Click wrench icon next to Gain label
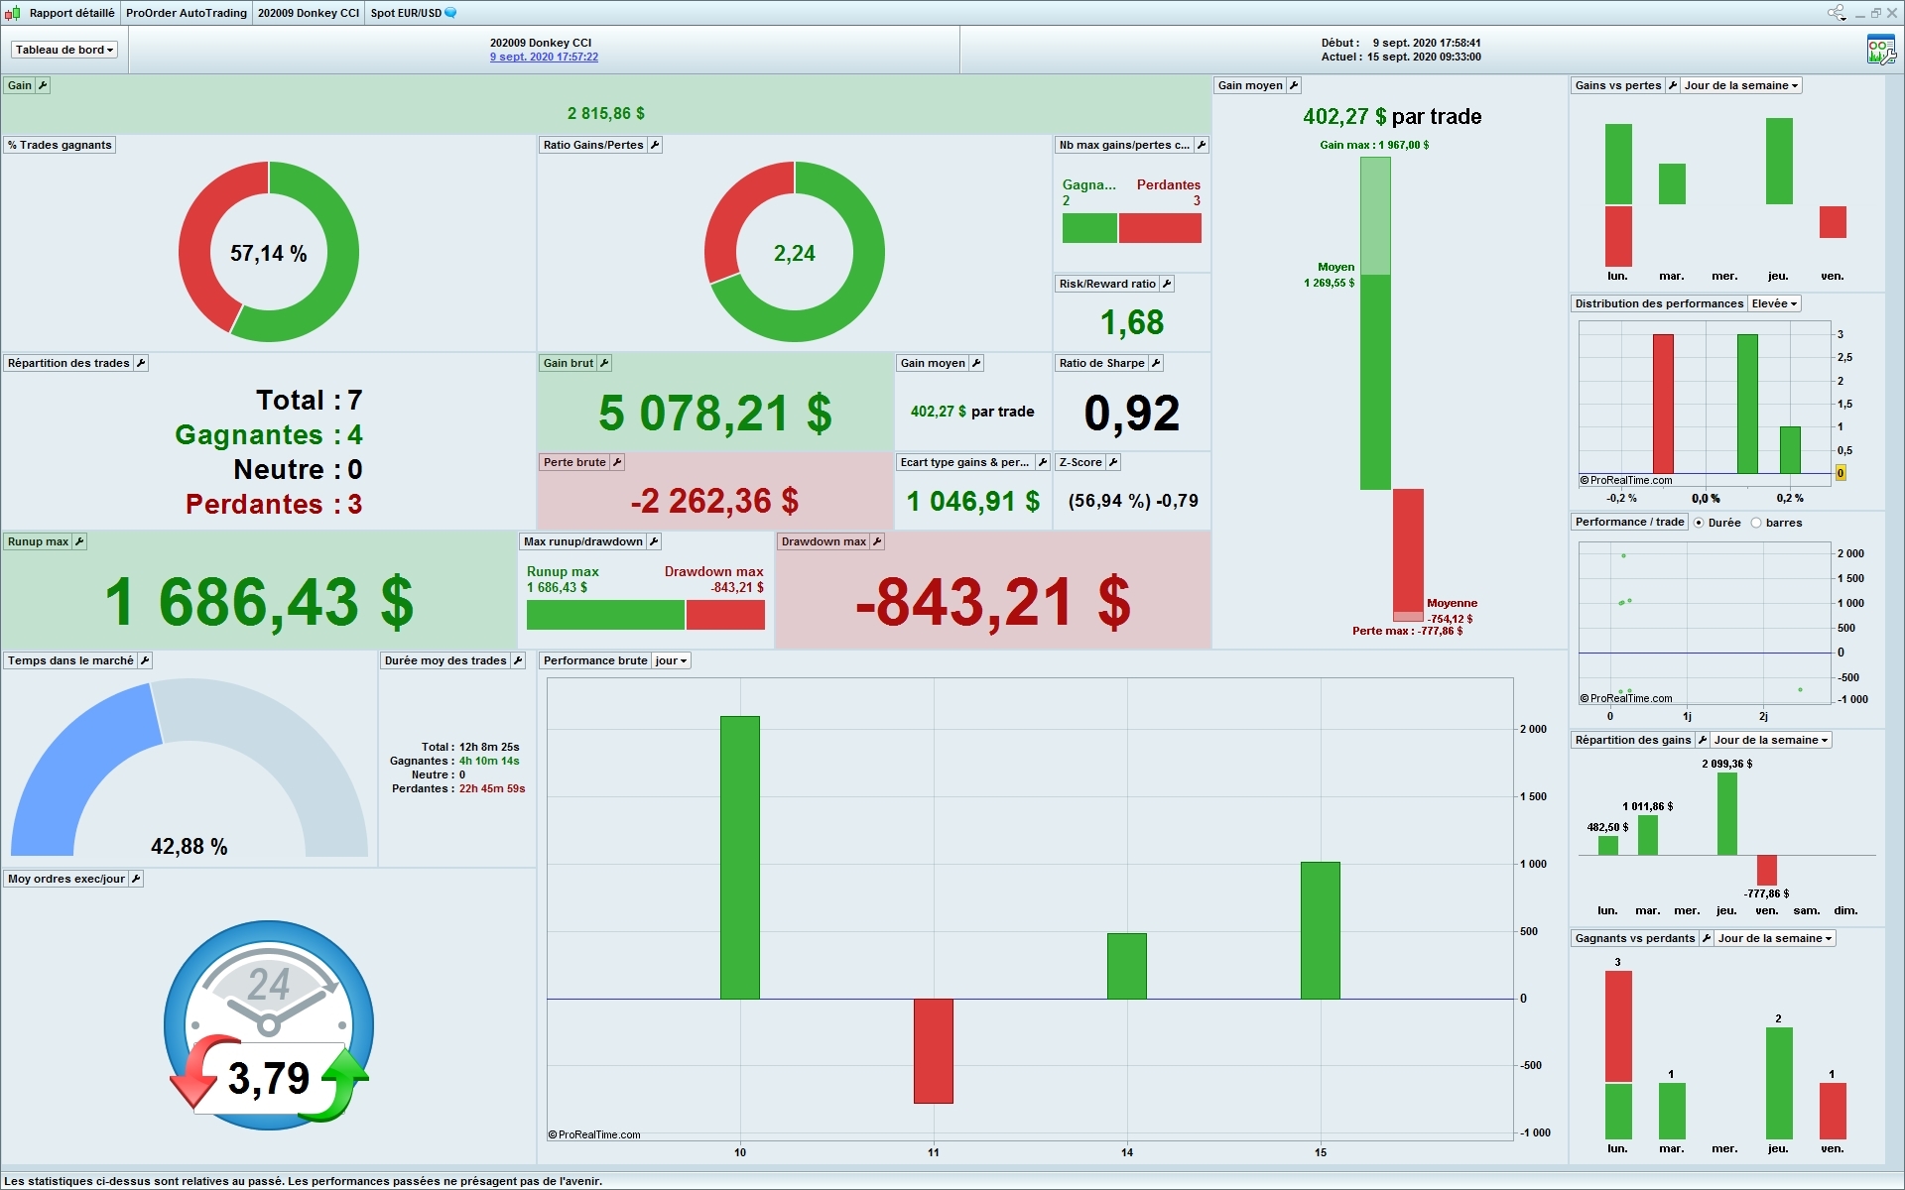Viewport: 1905px width, 1190px height. [x=43, y=85]
